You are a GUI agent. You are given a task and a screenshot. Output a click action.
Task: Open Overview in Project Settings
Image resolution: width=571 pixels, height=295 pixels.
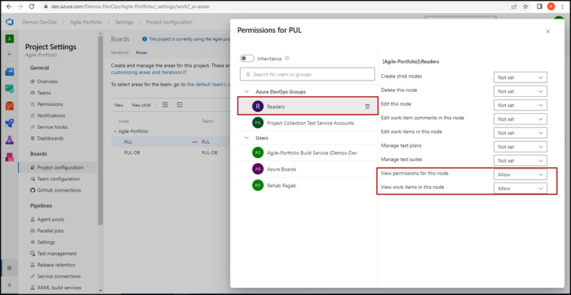click(47, 81)
